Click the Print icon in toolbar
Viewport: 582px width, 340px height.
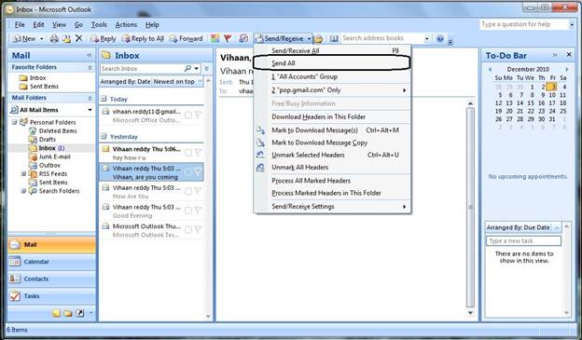click(54, 38)
